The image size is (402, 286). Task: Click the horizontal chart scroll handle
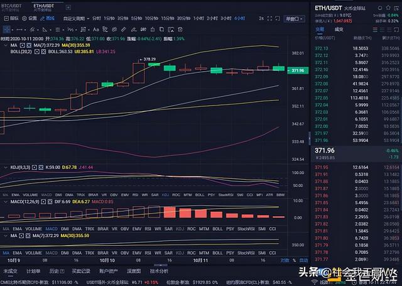point(161,265)
